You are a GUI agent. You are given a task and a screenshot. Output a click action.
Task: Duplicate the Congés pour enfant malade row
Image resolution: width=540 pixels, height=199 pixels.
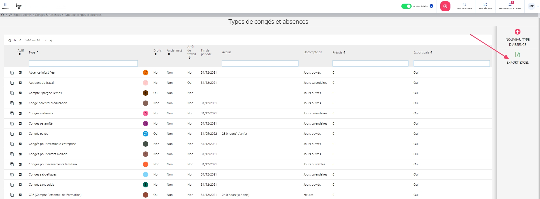tap(12, 154)
